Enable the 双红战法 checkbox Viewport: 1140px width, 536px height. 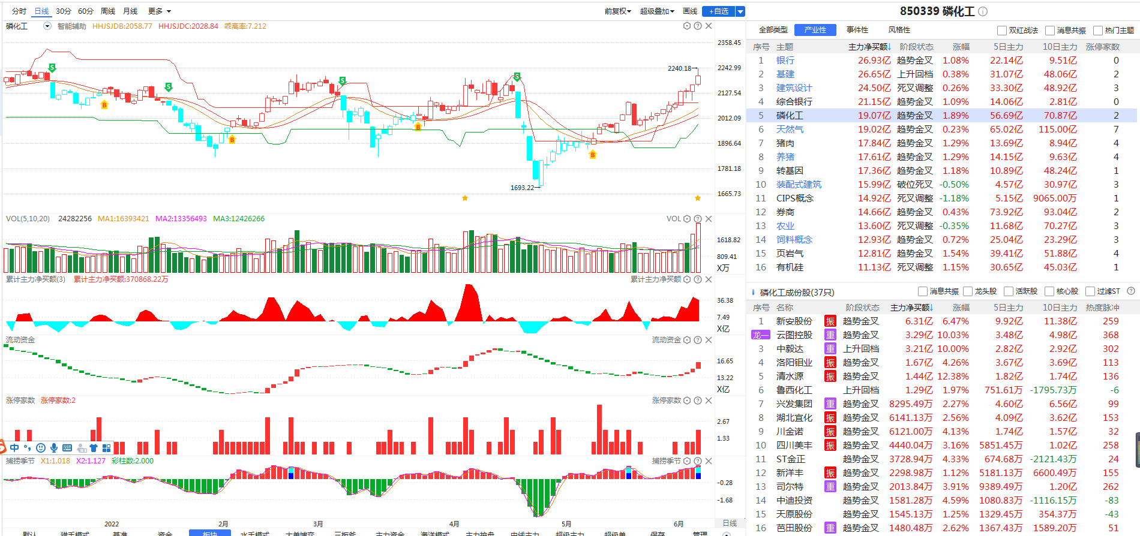point(1002,31)
